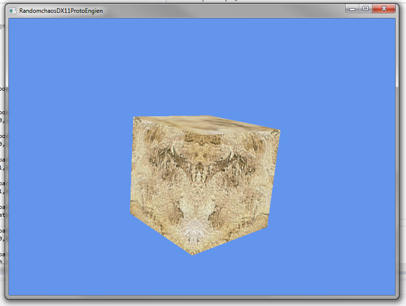
Task: Click the cube's top-left corner vertex
Action: pos(134,118)
